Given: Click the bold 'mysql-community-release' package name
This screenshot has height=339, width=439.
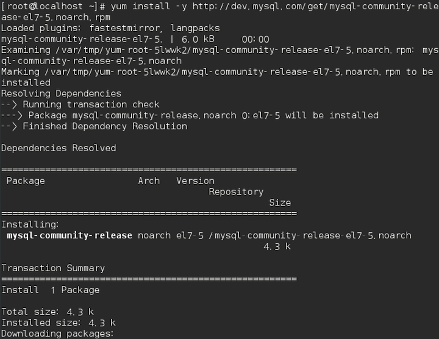Looking at the screenshot, I should pos(70,235).
